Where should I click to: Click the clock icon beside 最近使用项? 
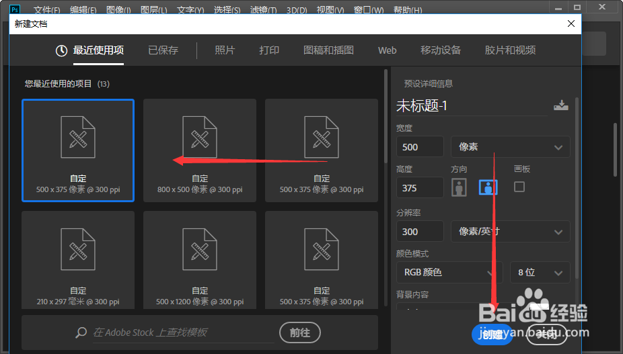tap(61, 50)
